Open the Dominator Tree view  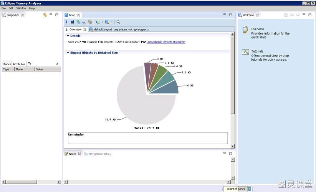[x=78, y=22]
